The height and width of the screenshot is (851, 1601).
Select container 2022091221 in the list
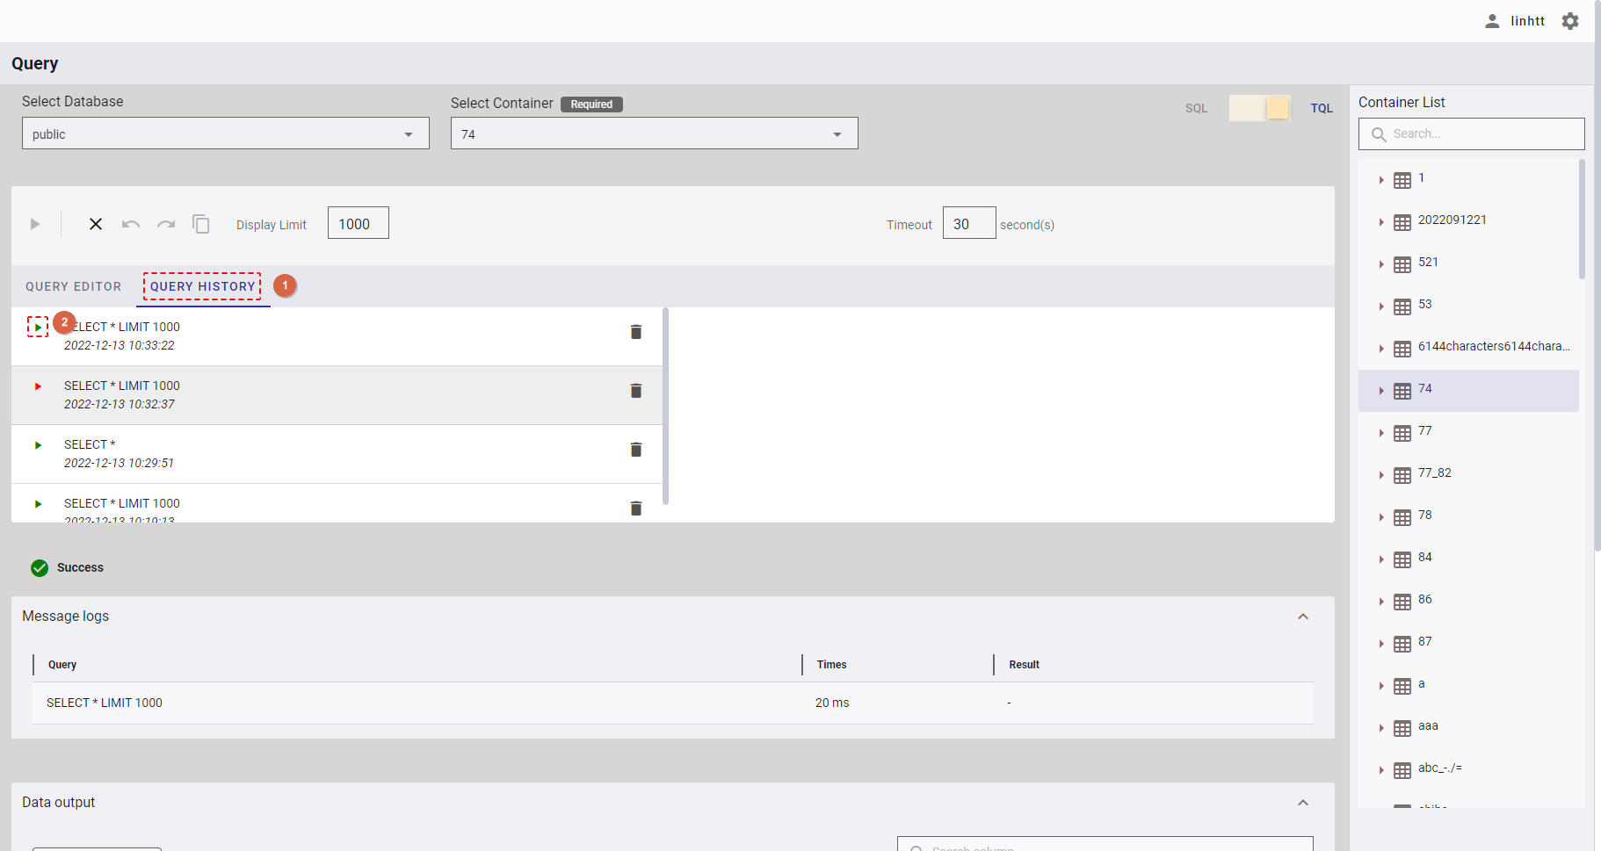coord(1452,220)
